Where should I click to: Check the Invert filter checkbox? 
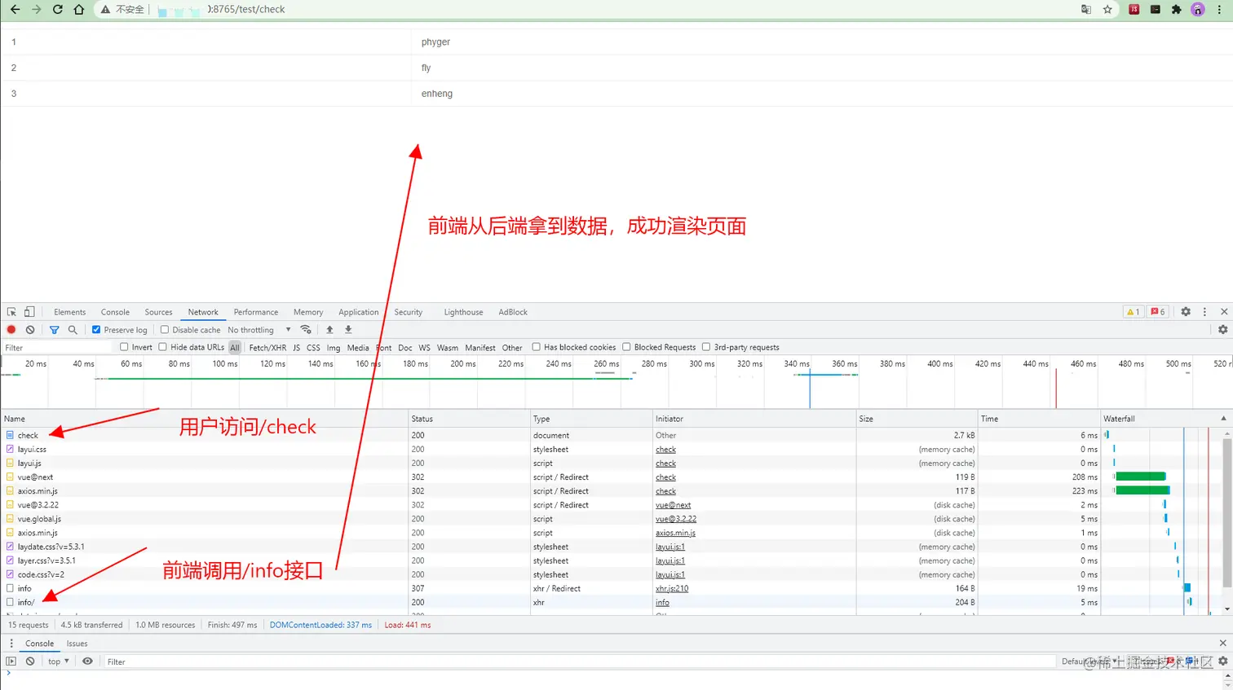[124, 347]
